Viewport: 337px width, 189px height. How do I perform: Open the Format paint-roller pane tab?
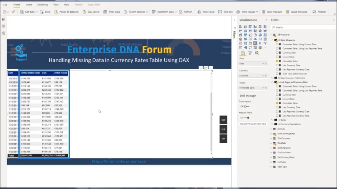click(x=250, y=53)
